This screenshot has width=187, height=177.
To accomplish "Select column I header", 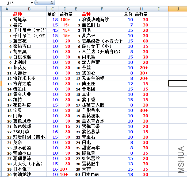I will coord(159,9).
